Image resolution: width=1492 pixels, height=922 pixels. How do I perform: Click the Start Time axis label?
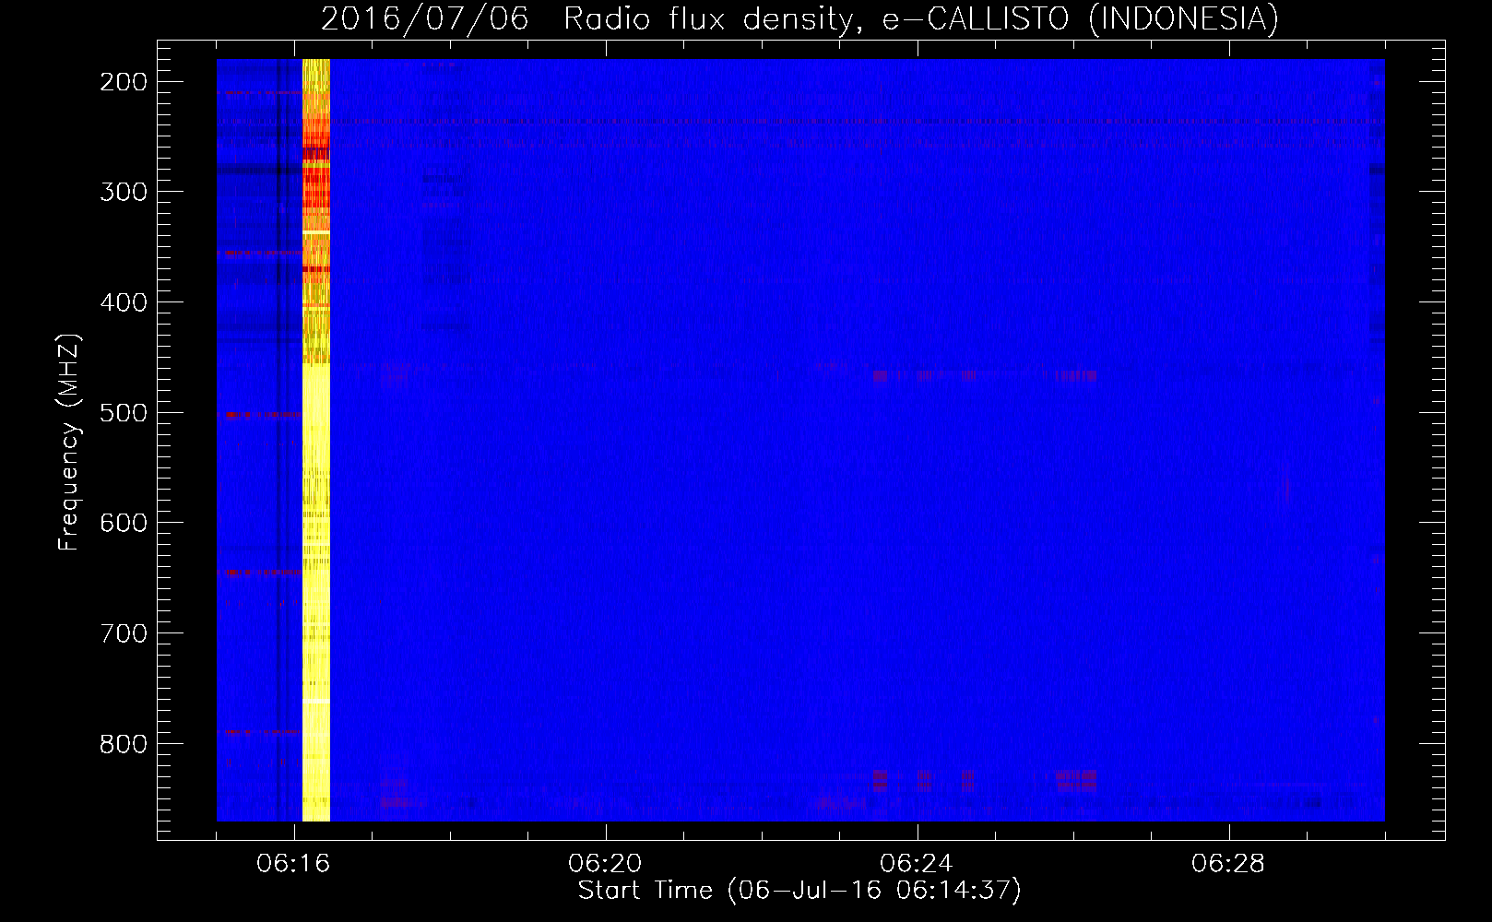point(799,891)
